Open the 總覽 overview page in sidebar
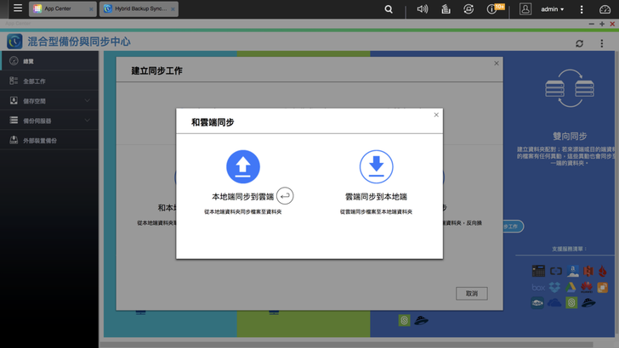Screen dimensions: 619x348 point(29,61)
